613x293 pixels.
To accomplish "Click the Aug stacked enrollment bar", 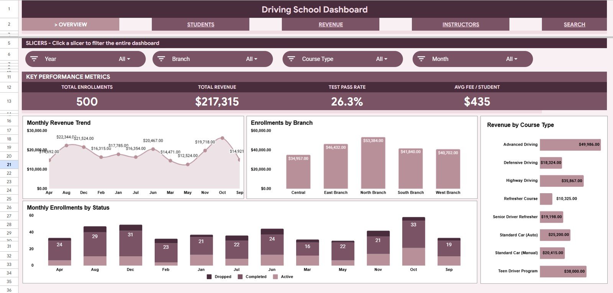I will click(x=95, y=246).
